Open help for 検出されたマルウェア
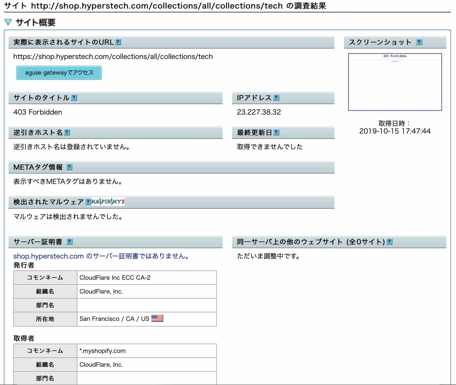 pyautogui.click(x=88, y=202)
